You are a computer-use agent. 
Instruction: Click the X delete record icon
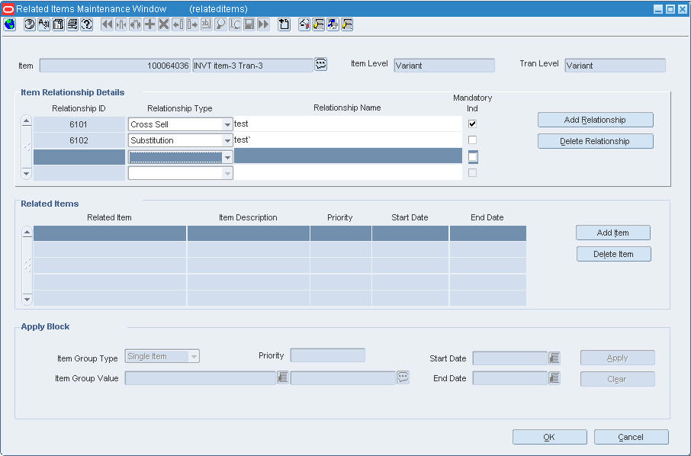click(163, 24)
